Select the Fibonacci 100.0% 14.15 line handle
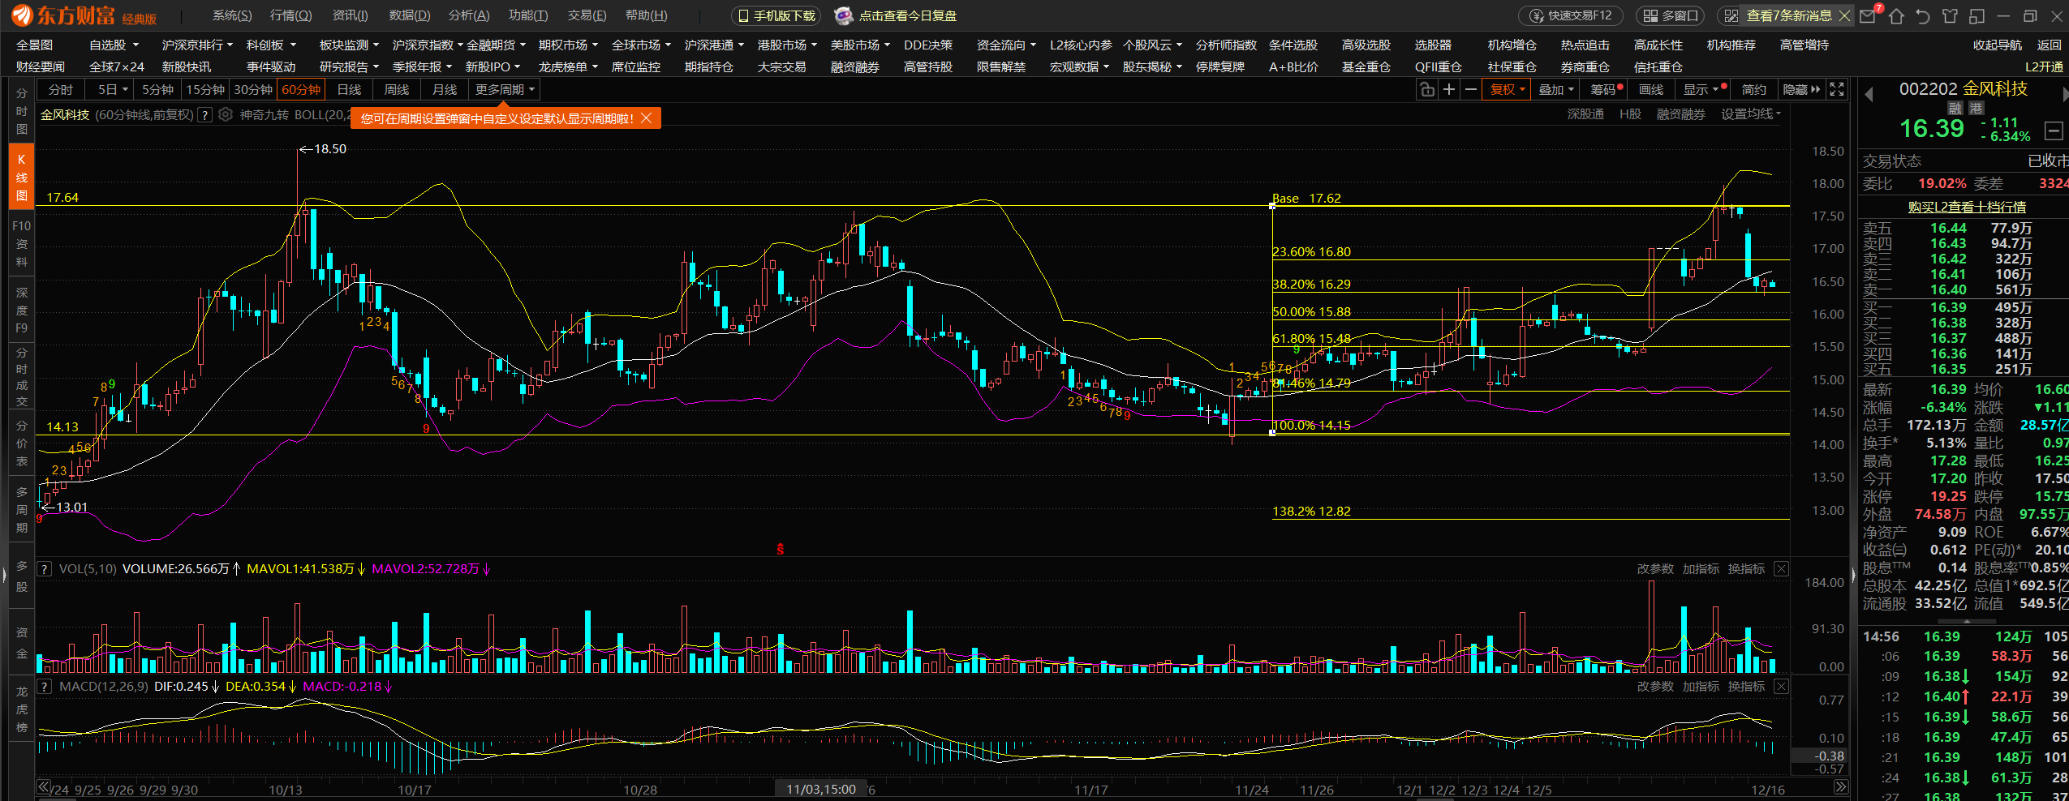The image size is (2069, 801). tap(1272, 432)
